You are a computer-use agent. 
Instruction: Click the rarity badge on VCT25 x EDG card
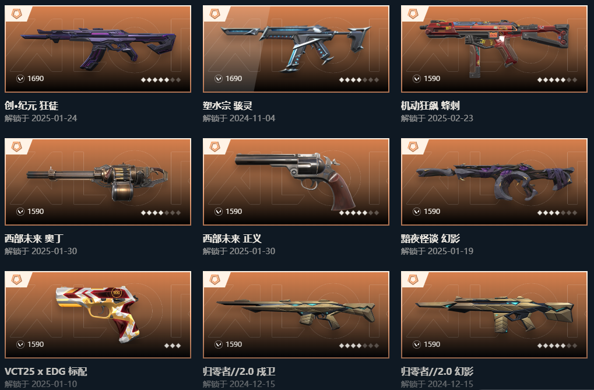[x=17, y=280]
